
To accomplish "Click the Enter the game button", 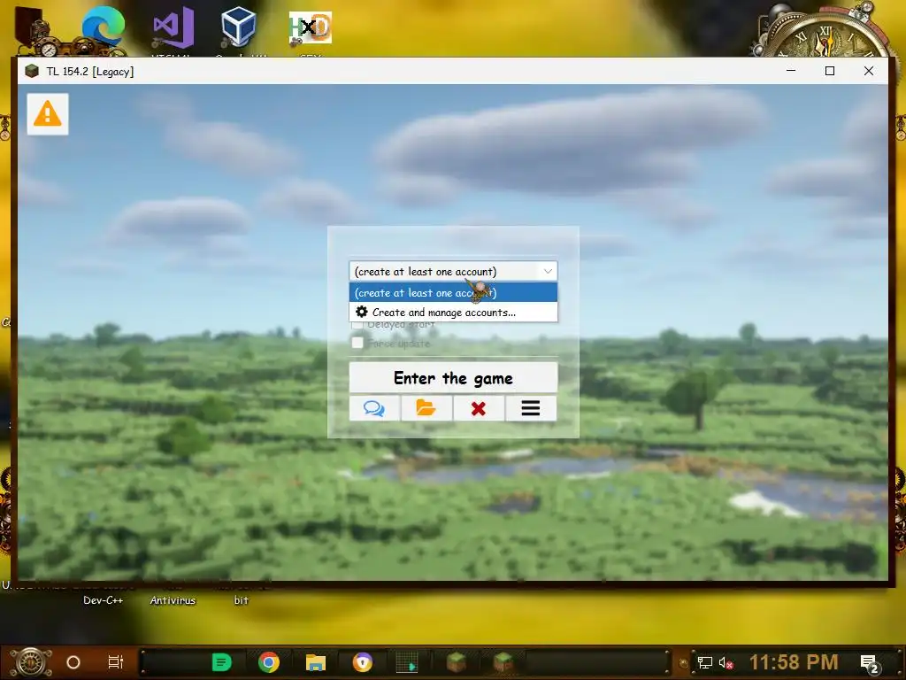I will 454,377.
